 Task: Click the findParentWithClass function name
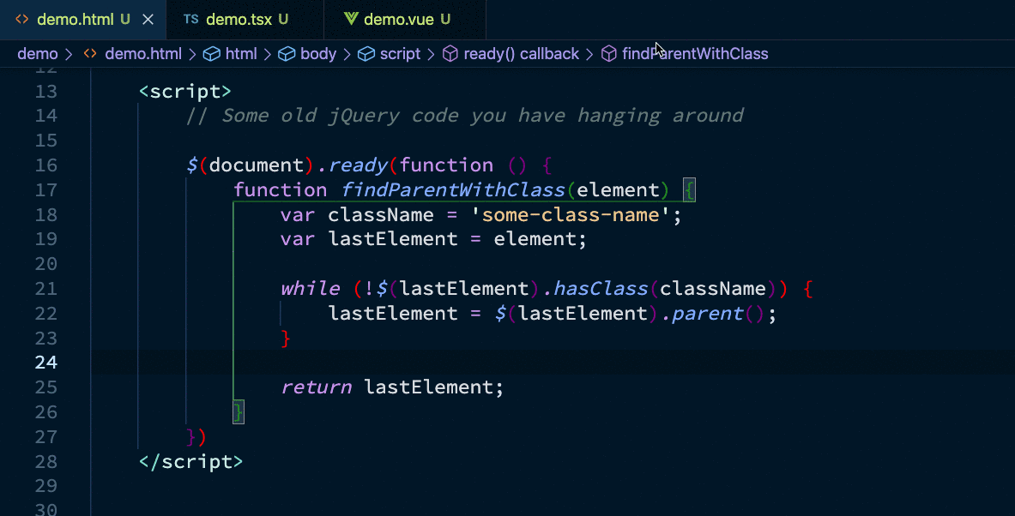(x=453, y=190)
